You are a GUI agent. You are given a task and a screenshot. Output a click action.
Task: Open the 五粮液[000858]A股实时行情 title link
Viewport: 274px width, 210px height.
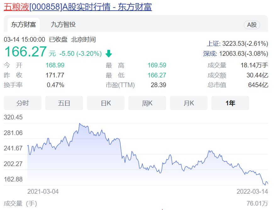pyautogui.click(x=78, y=7)
